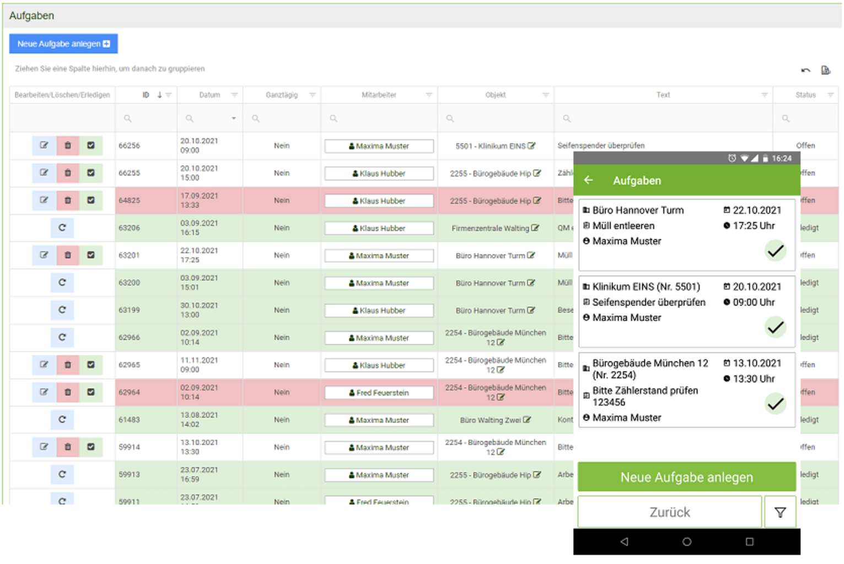The image size is (844, 564).
Task: Open the Mitarbeiter column filter menu
Action: click(x=429, y=95)
